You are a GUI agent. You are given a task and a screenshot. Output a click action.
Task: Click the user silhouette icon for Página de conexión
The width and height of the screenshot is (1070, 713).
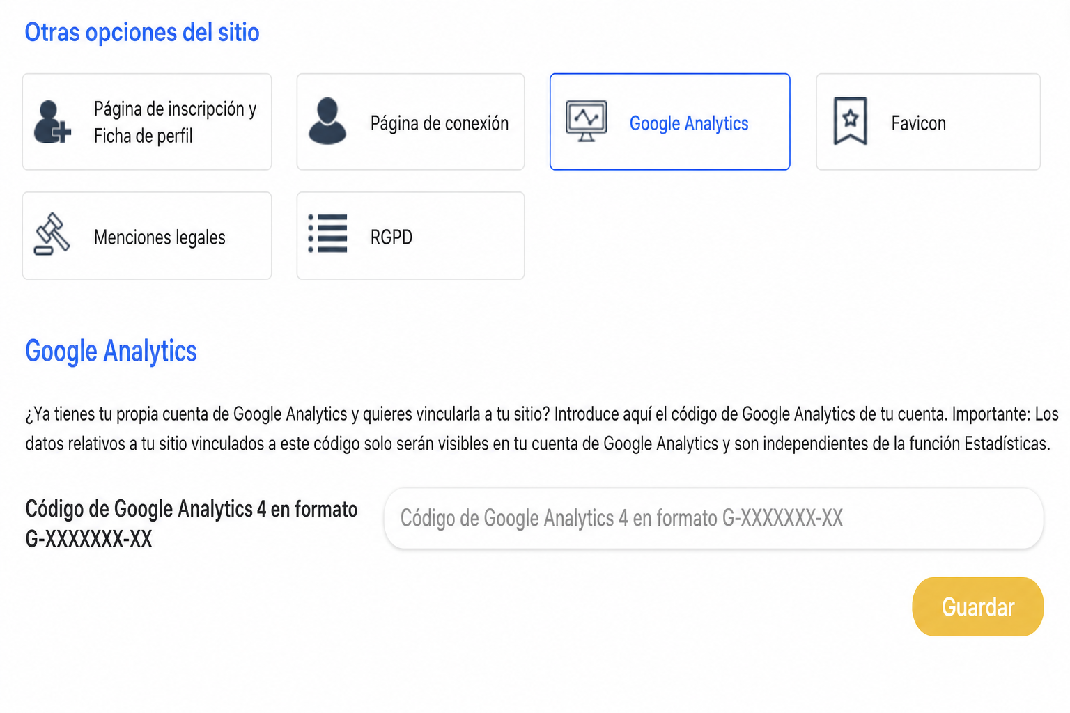[327, 121]
